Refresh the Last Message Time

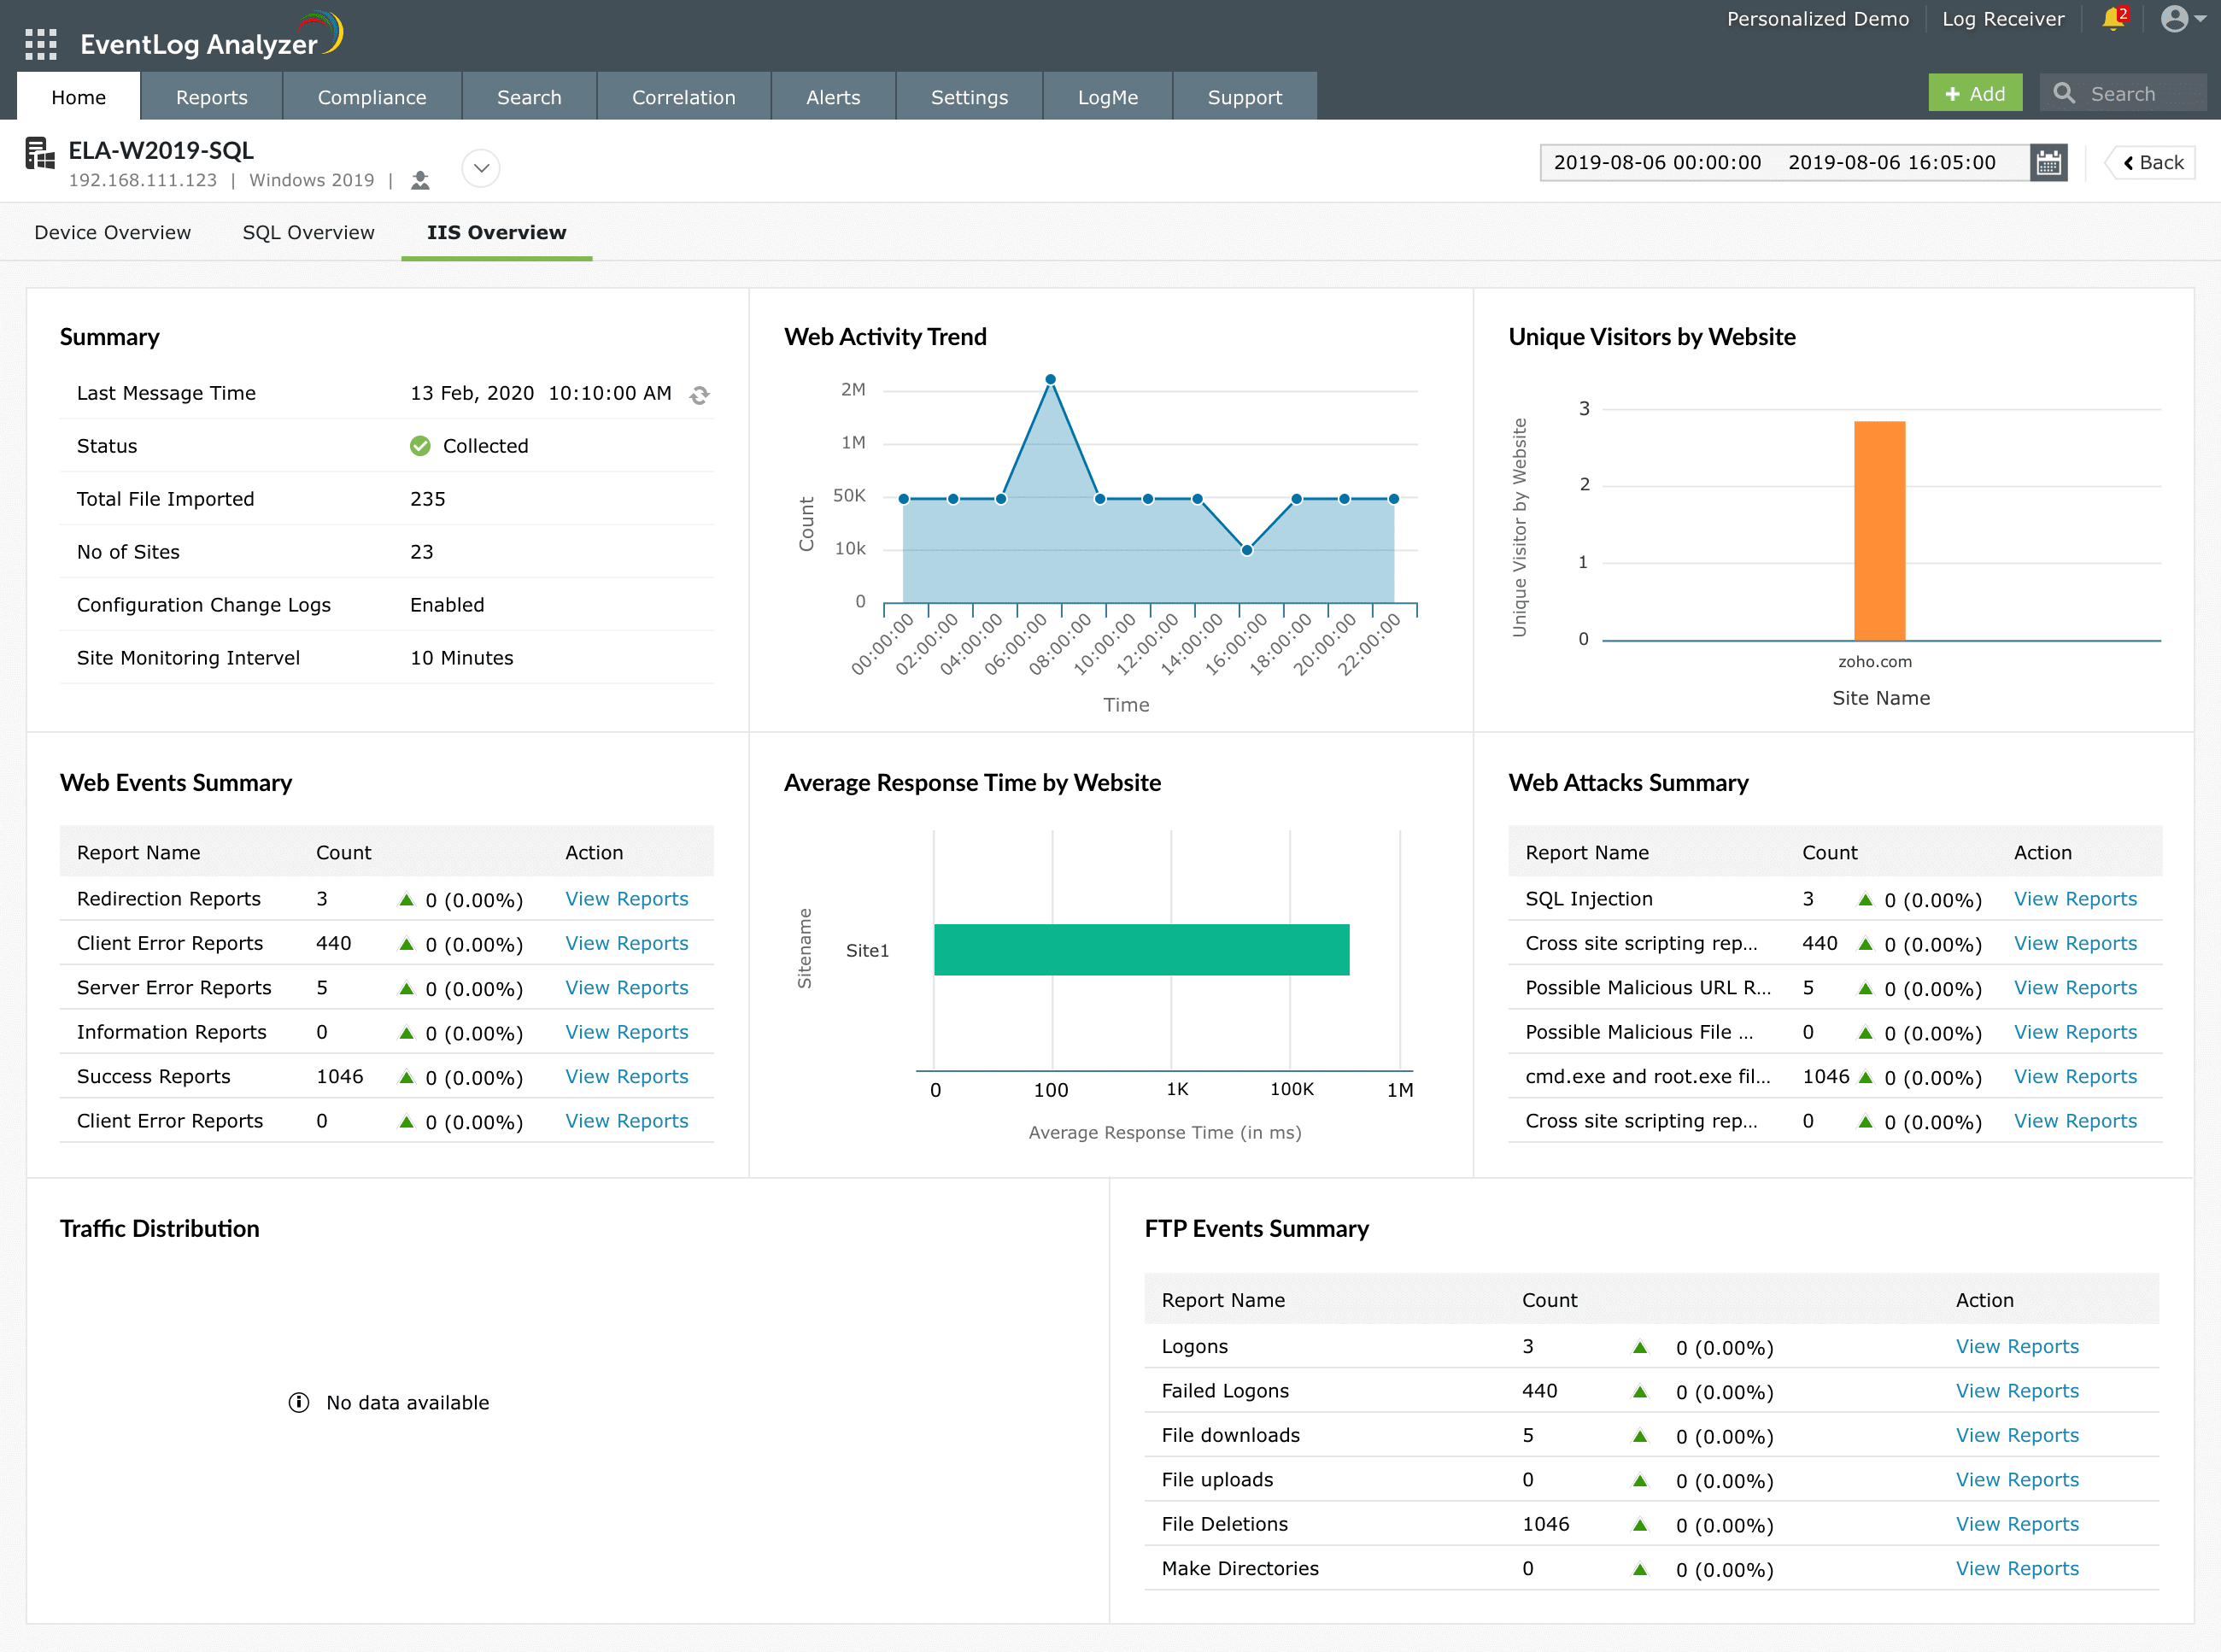(699, 395)
